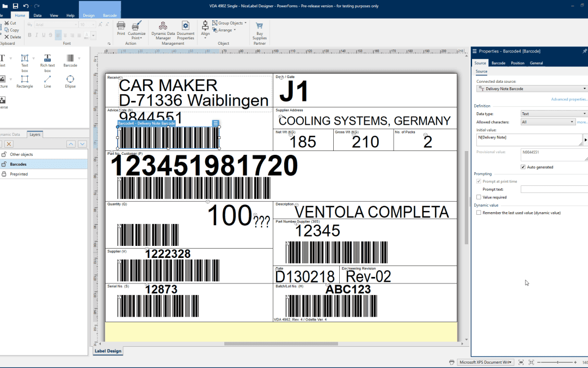
Task: Select the Barcode object tool
Action: [x=70, y=61]
